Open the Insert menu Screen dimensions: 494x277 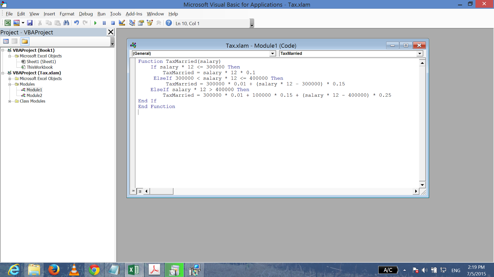point(49,14)
